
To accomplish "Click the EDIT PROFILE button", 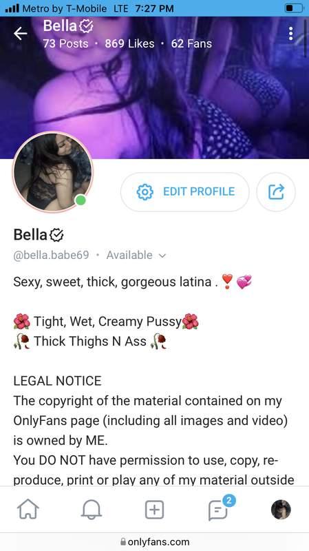I will (185, 192).
